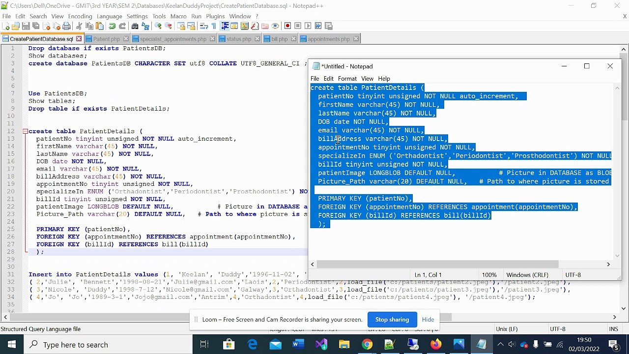Open the Function List panel icon

point(254,26)
